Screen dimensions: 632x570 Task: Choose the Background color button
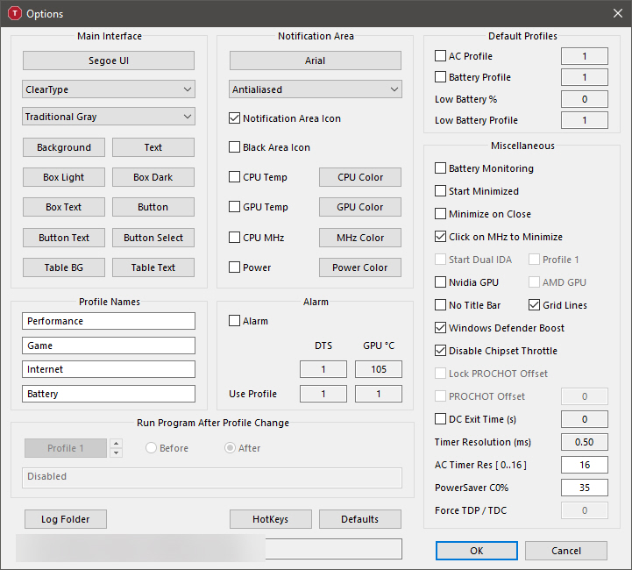tap(64, 147)
